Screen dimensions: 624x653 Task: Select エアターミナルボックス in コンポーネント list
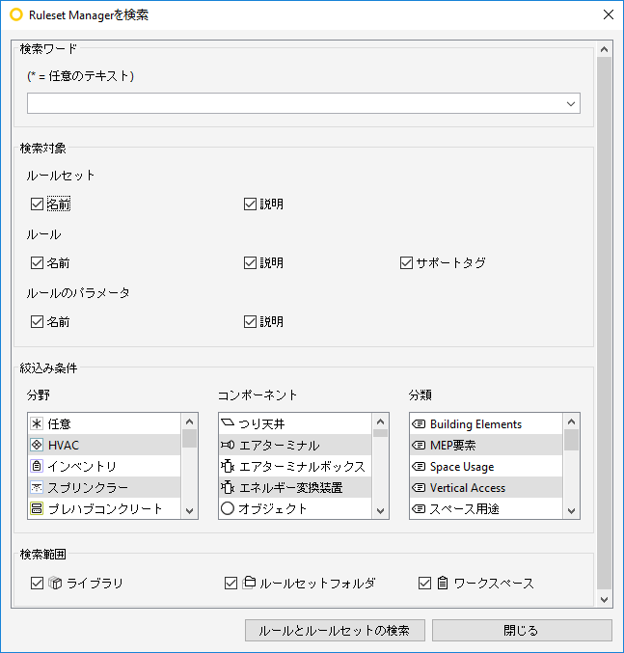[x=295, y=466]
